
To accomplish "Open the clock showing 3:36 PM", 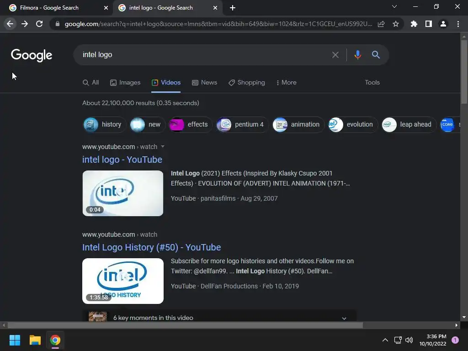I will 433,340.
